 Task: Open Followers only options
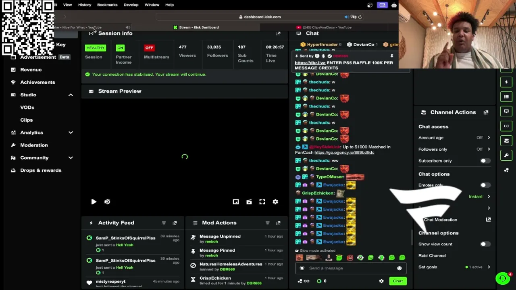point(454,149)
